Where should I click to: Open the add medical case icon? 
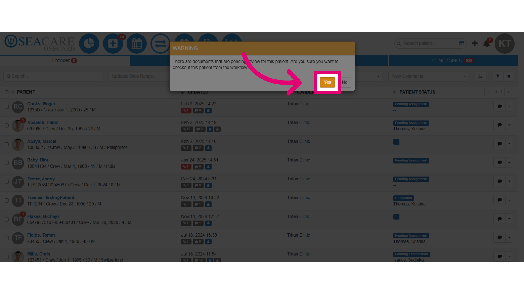pyautogui.click(x=113, y=44)
